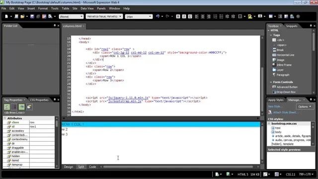Switch to Code view

tap(92, 167)
